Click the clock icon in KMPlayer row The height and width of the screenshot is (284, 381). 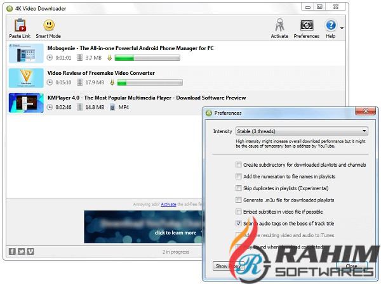[x=50, y=107]
